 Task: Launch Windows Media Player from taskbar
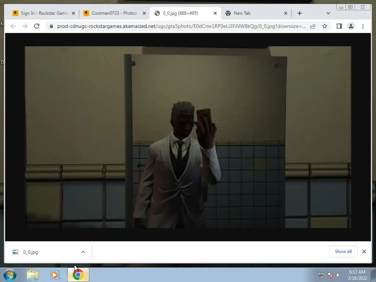pos(55,275)
